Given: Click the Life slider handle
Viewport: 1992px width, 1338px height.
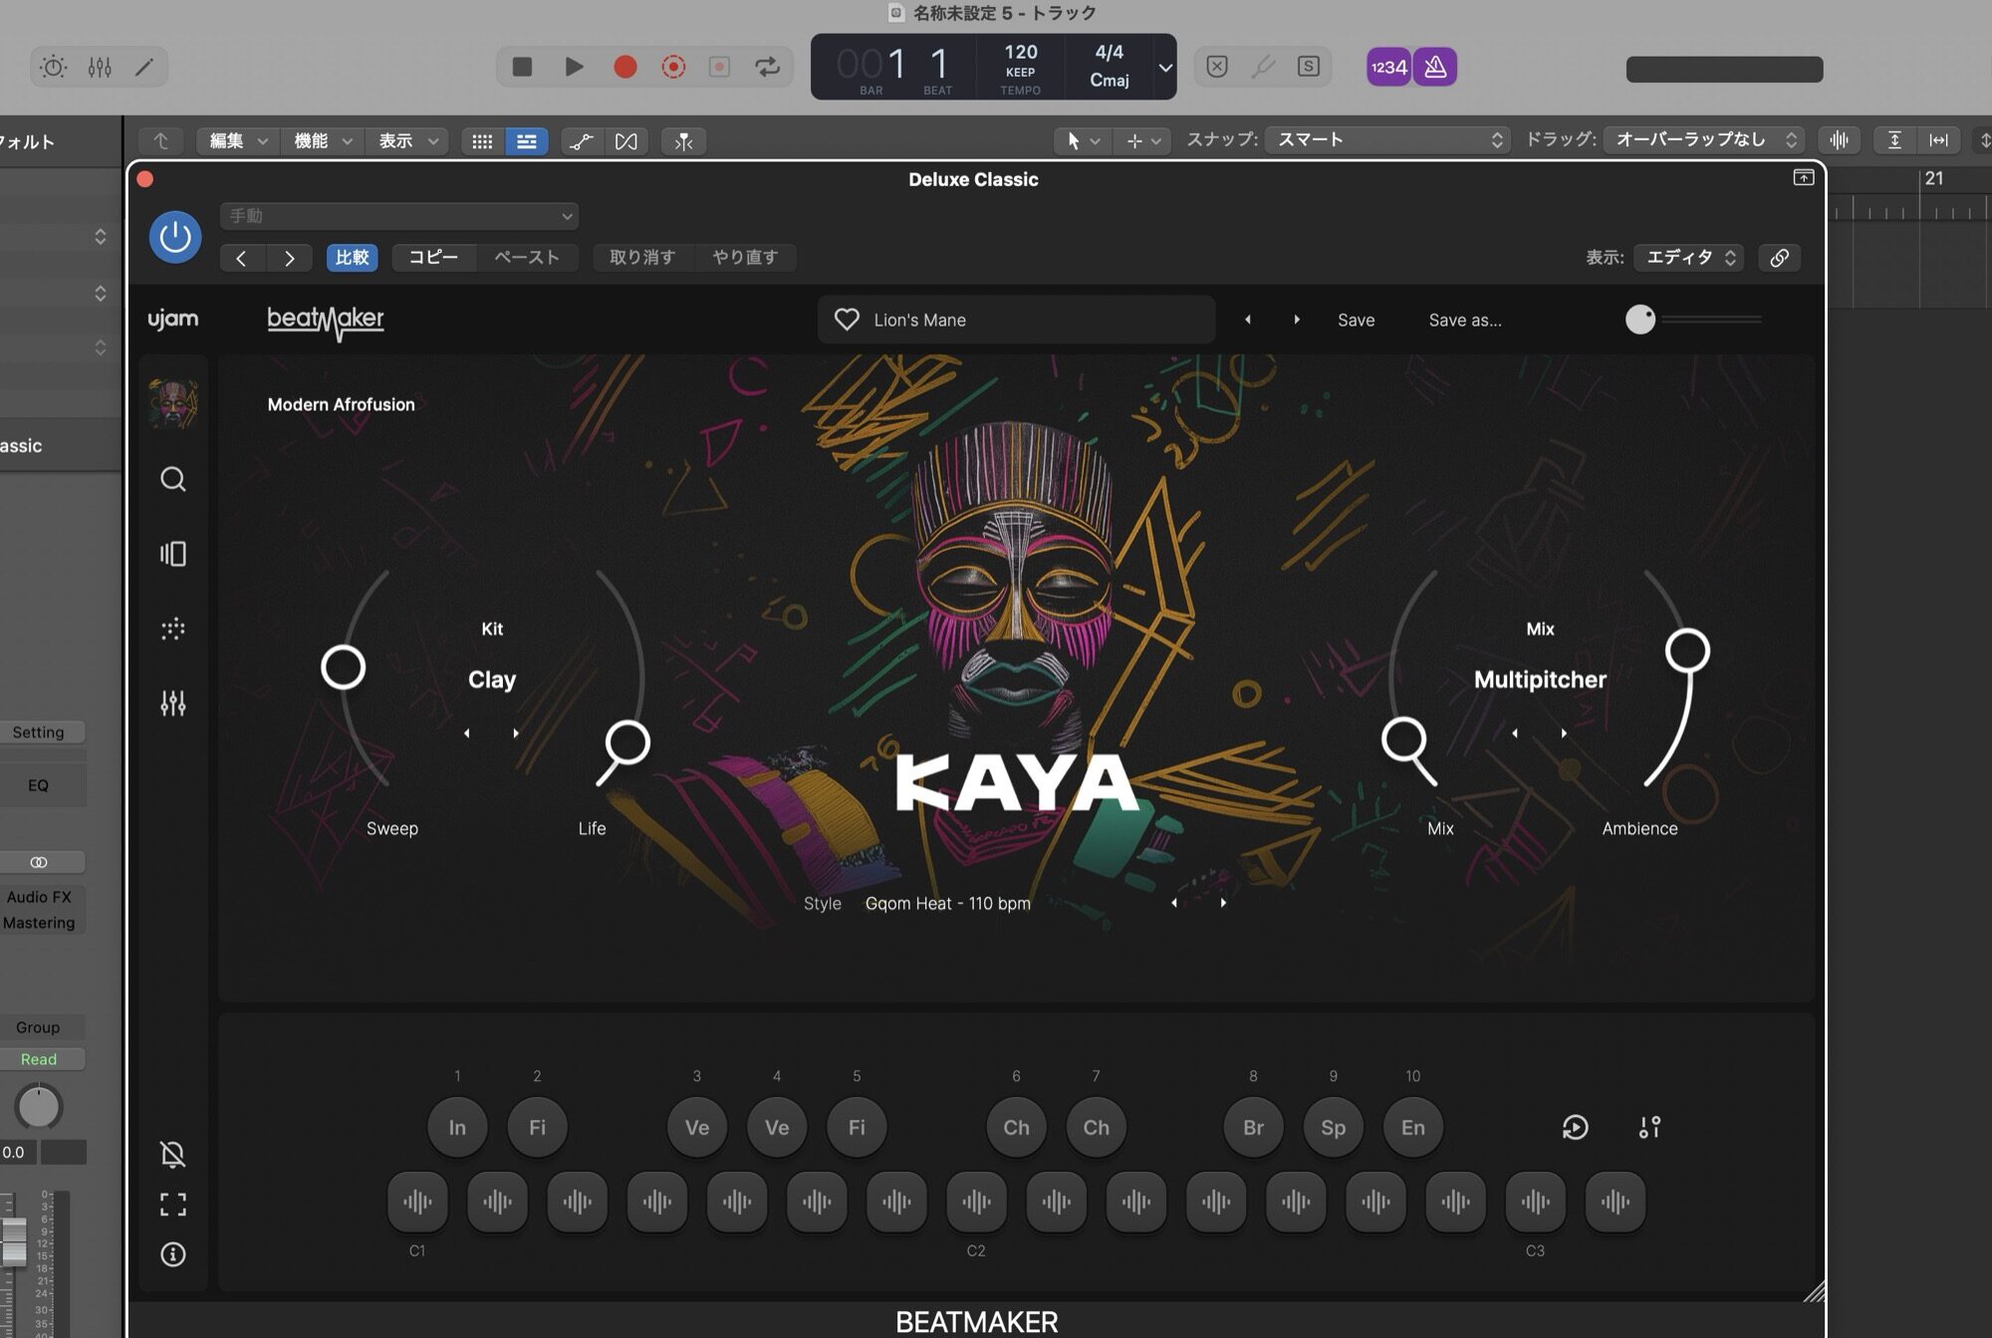Looking at the screenshot, I should [x=627, y=743].
